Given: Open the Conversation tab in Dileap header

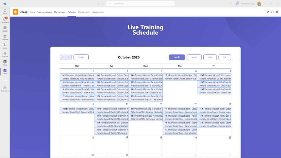Looking at the screenshot, I should pos(84,12).
